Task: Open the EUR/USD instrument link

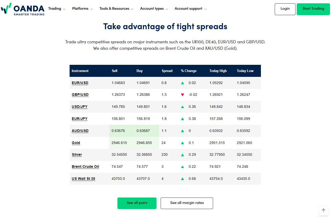Action: tap(80, 83)
